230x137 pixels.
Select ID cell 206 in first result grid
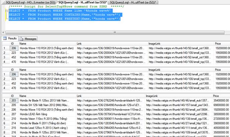(x=14, y=48)
